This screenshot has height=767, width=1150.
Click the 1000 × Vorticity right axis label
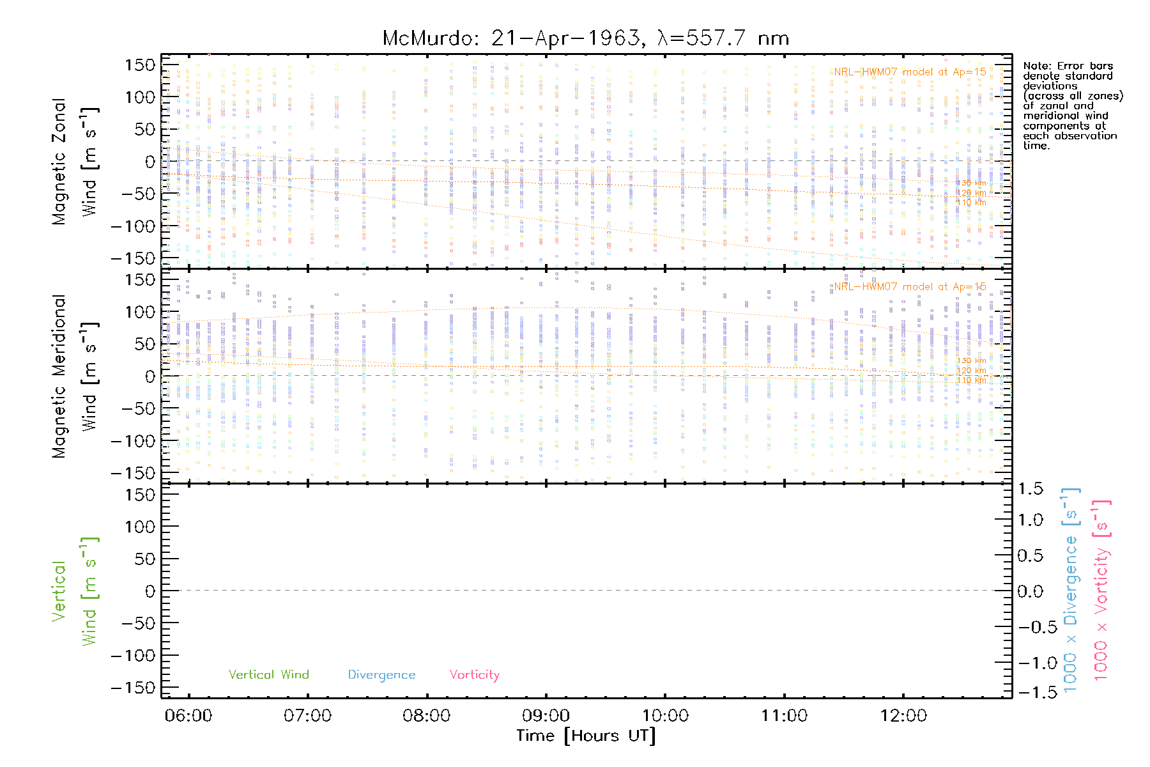[x=1101, y=590]
